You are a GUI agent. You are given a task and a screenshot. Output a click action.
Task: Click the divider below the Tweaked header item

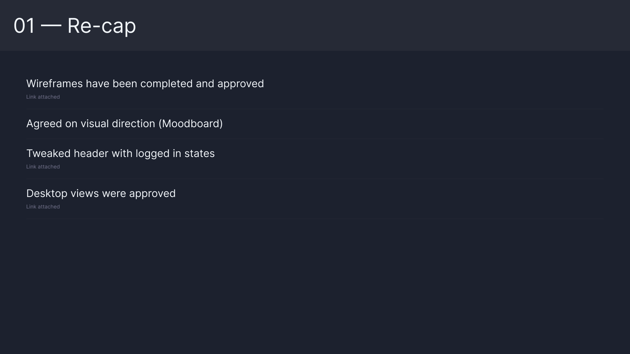315,179
